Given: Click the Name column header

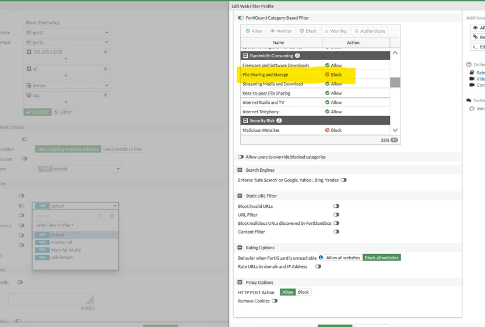Looking at the screenshot, I should click(x=279, y=43).
